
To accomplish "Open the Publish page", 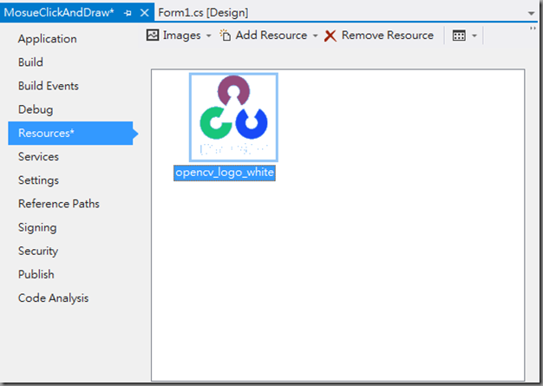I will click(36, 274).
